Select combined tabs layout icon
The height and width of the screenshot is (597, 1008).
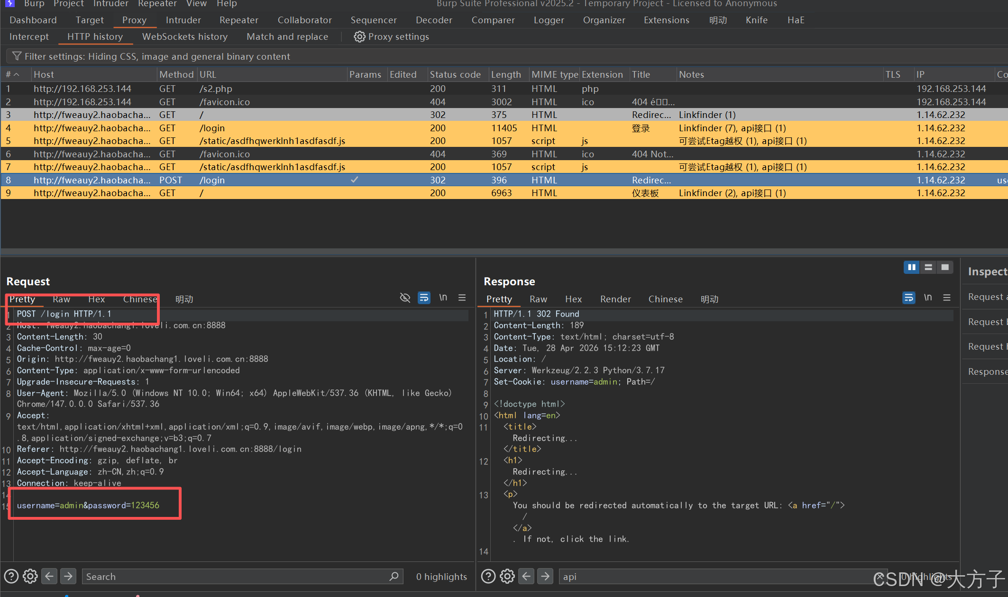coord(945,267)
